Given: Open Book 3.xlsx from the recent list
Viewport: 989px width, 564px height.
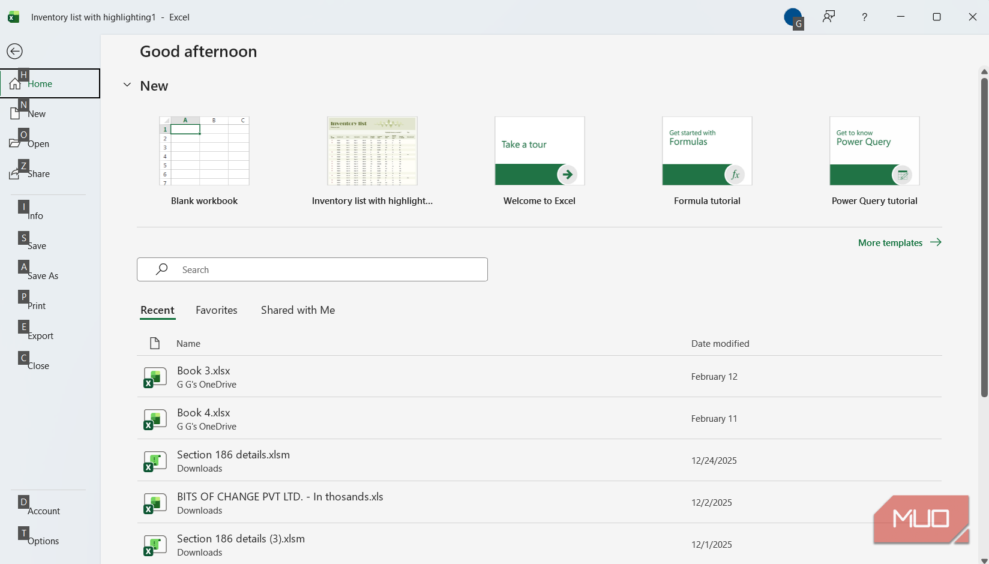Looking at the screenshot, I should (x=539, y=377).
